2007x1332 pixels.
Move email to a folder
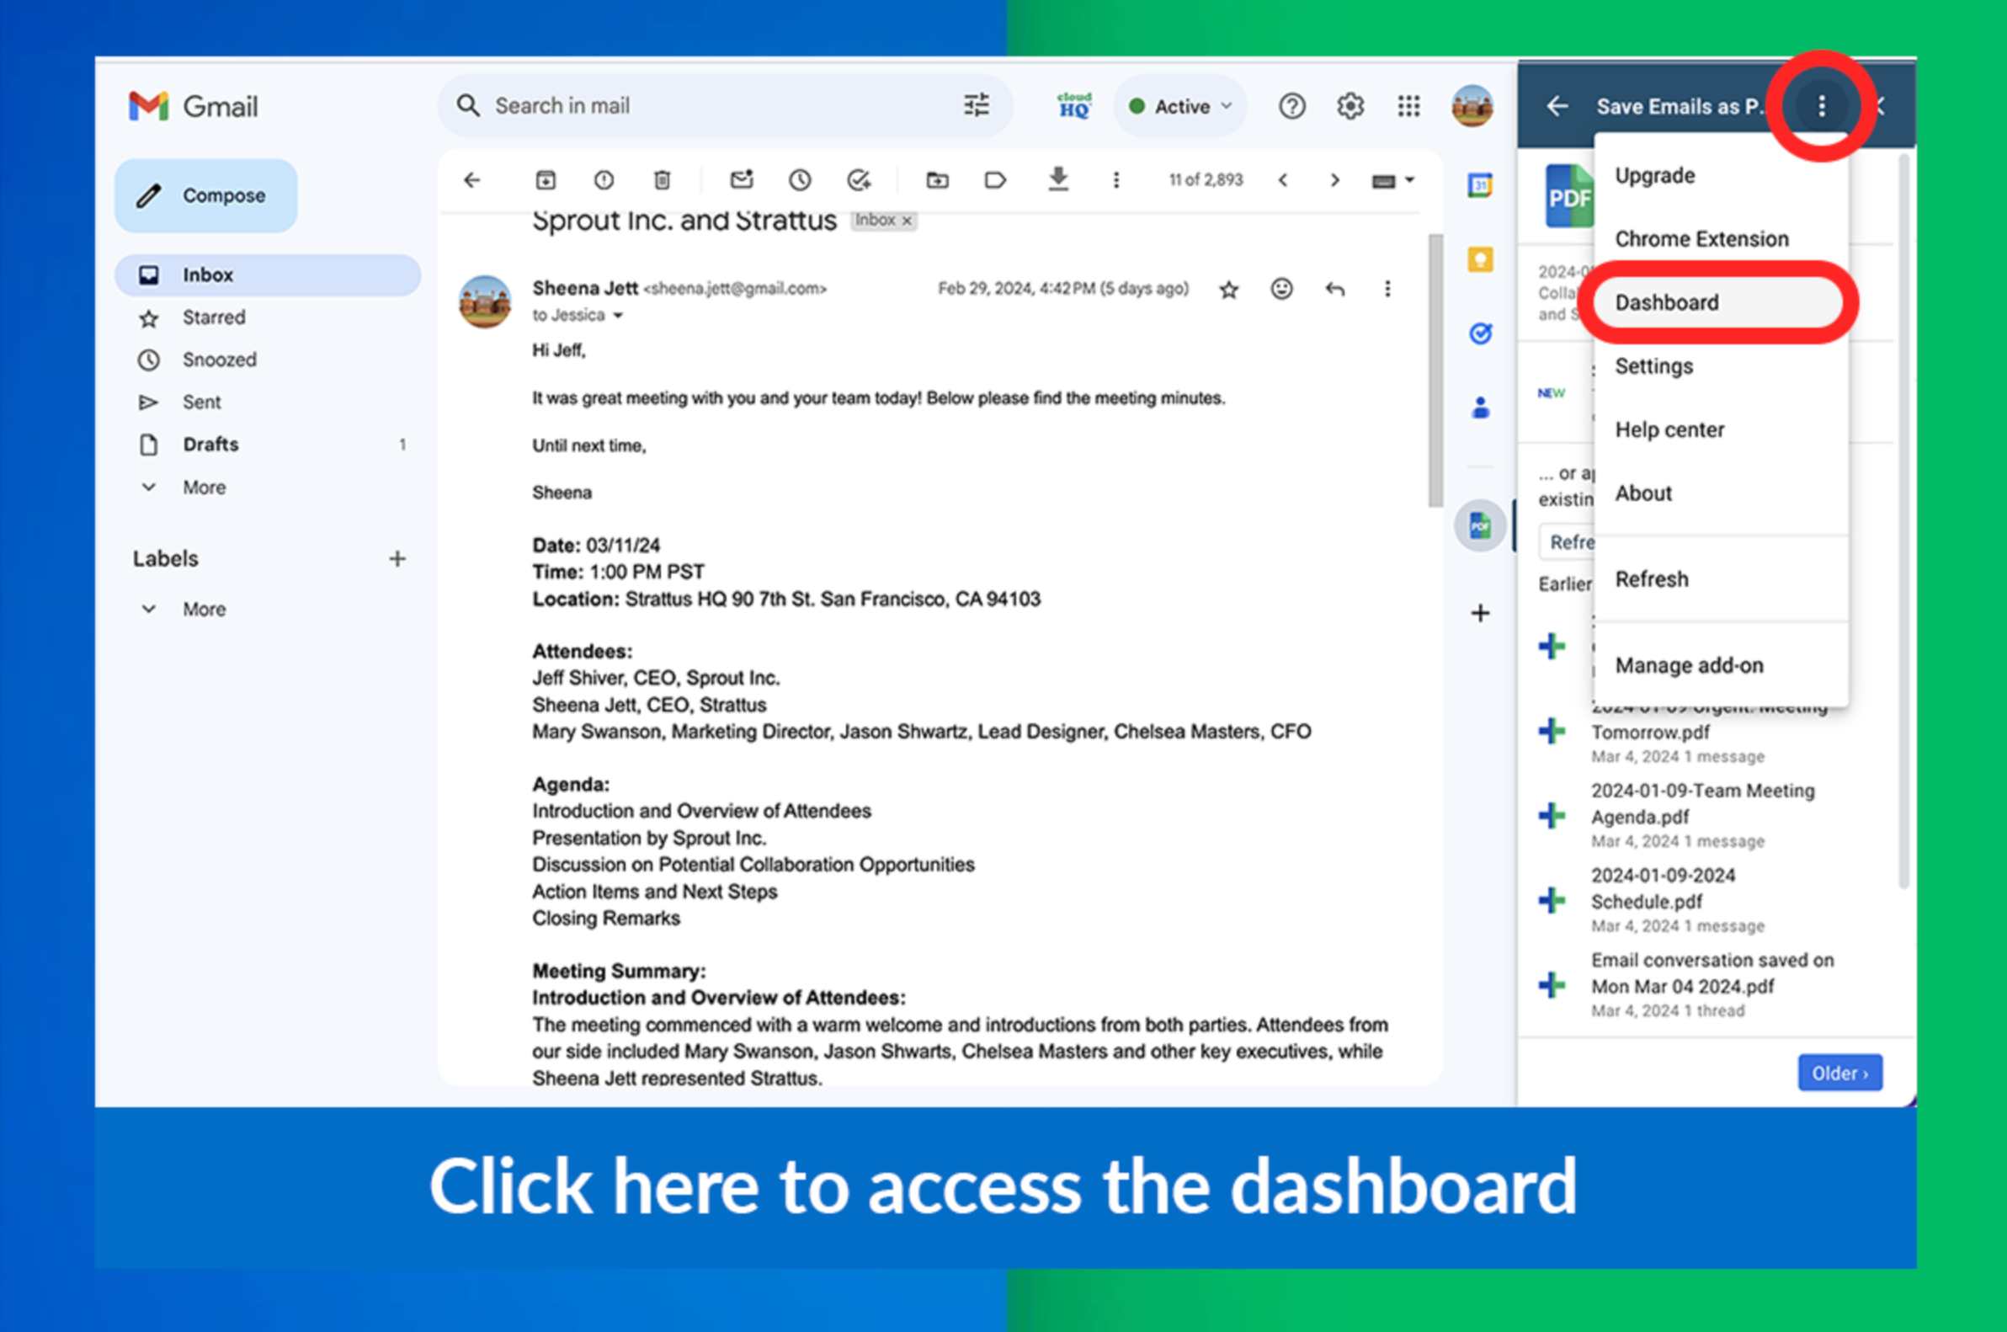tap(937, 180)
